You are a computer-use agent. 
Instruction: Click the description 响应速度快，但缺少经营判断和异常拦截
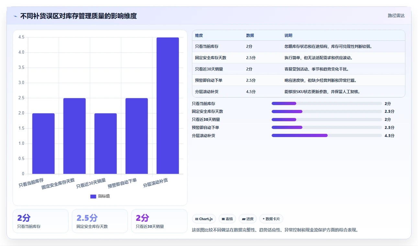(320, 80)
